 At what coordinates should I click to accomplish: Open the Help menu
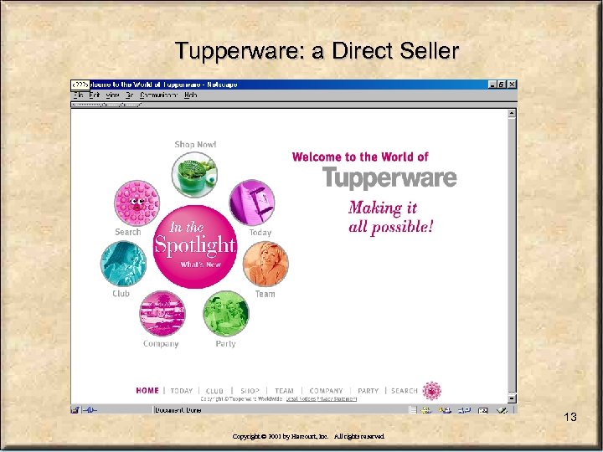[x=190, y=95]
